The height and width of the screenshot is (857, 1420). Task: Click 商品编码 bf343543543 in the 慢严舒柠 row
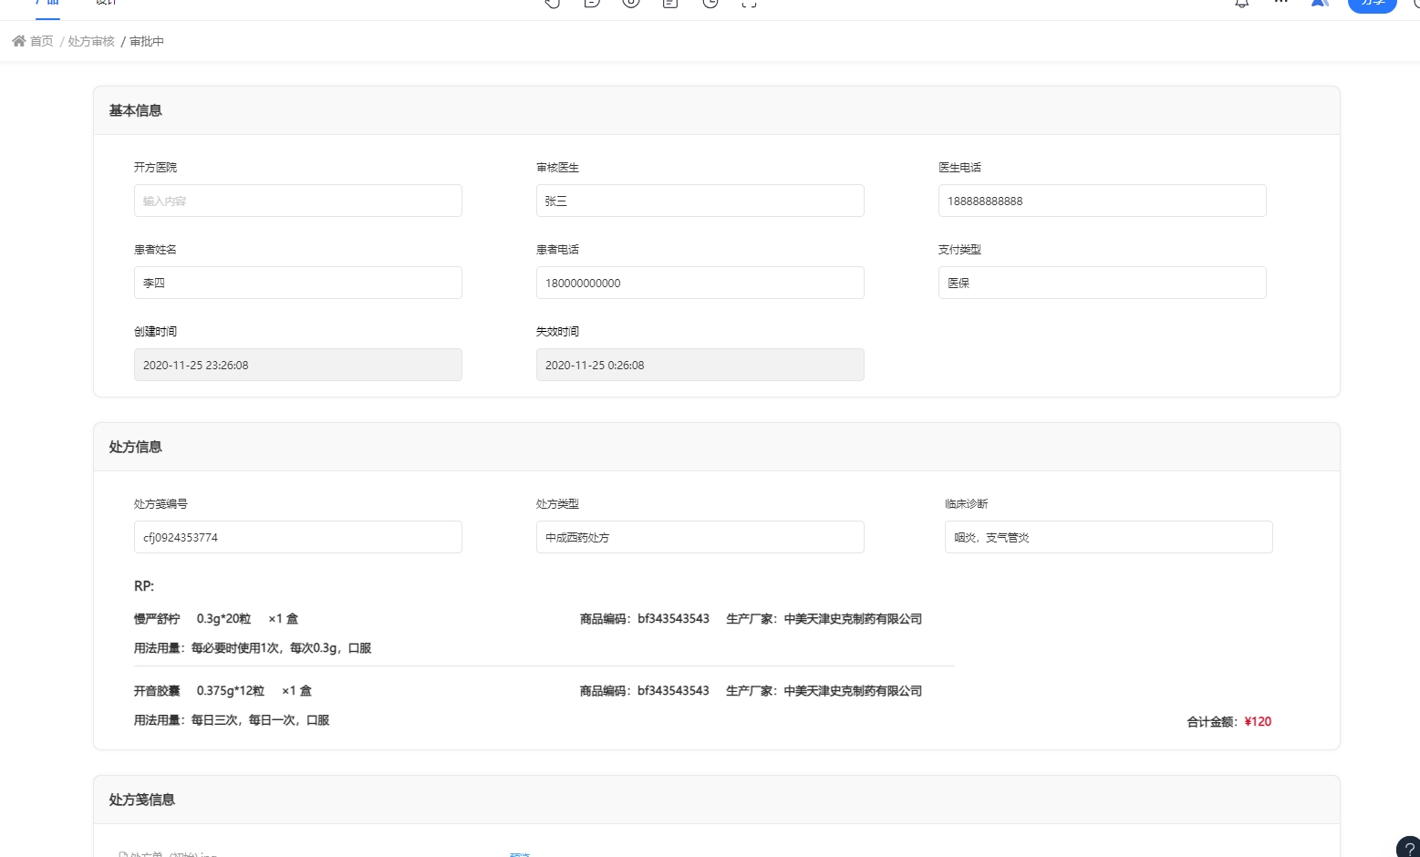coord(645,619)
